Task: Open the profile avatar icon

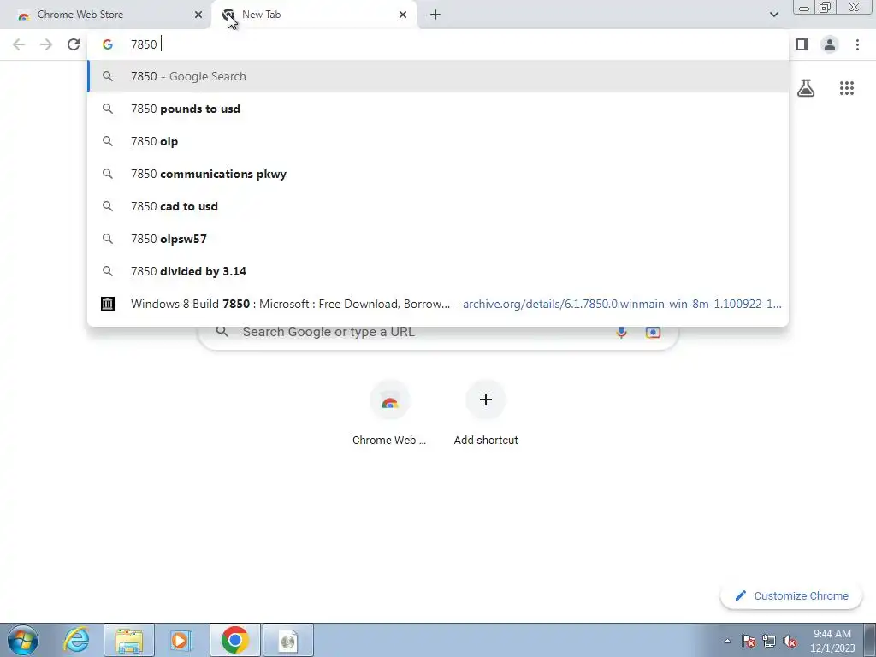Action: pyautogui.click(x=830, y=44)
